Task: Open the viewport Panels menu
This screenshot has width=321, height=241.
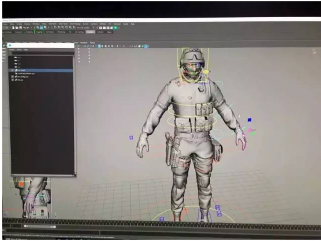Action: [x=92, y=43]
